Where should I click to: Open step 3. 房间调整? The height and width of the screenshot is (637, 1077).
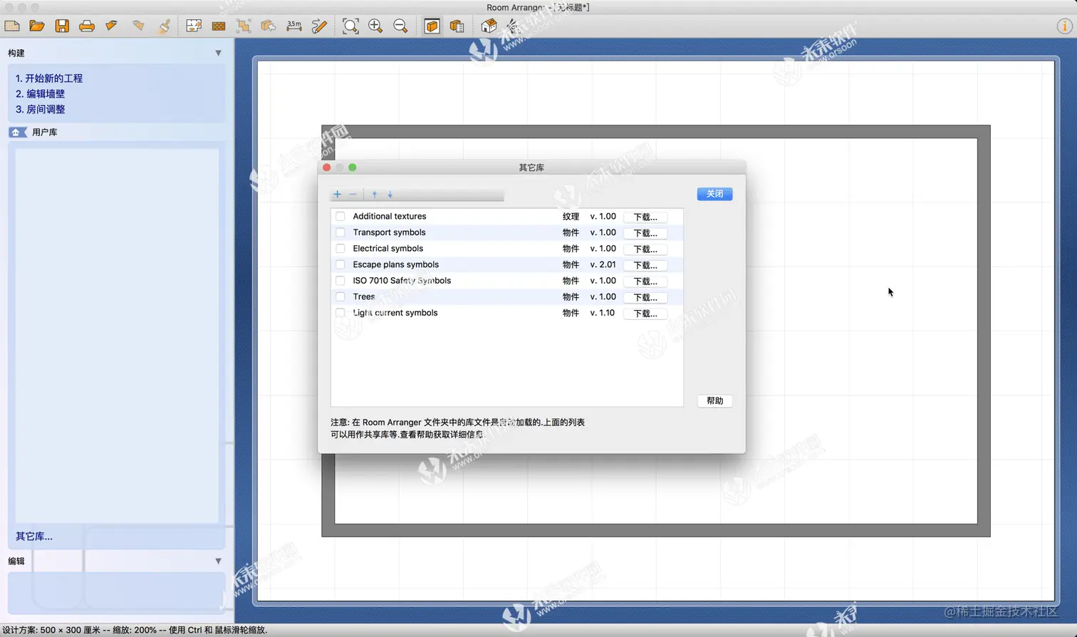[40, 110]
